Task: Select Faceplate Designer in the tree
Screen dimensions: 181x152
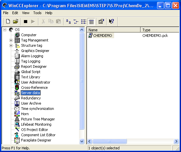Action: click(x=36, y=140)
